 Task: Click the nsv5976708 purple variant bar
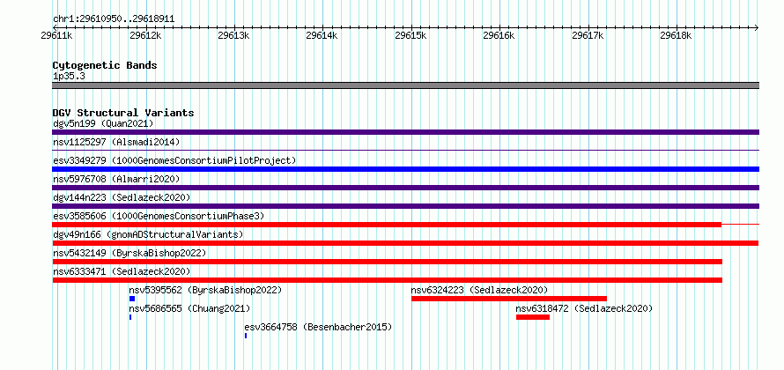pos(405,188)
